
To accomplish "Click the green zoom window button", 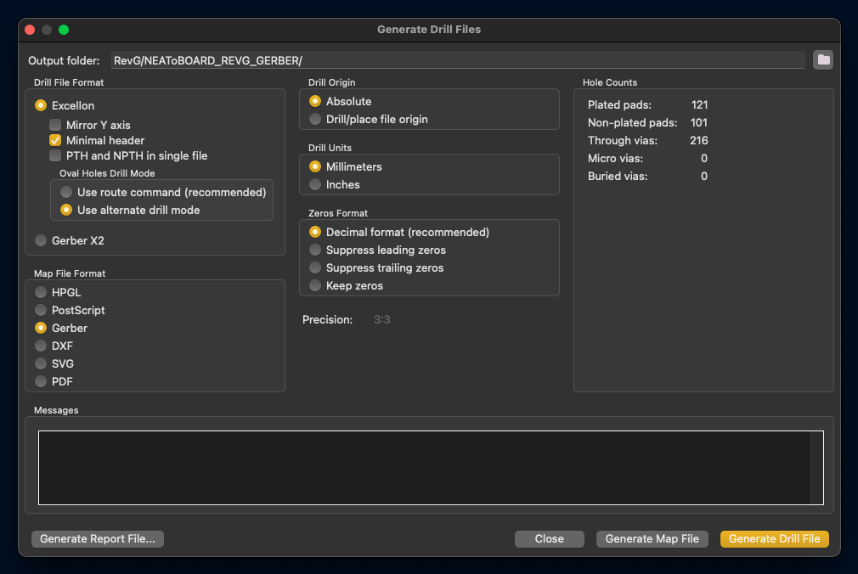I will [64, 30].
